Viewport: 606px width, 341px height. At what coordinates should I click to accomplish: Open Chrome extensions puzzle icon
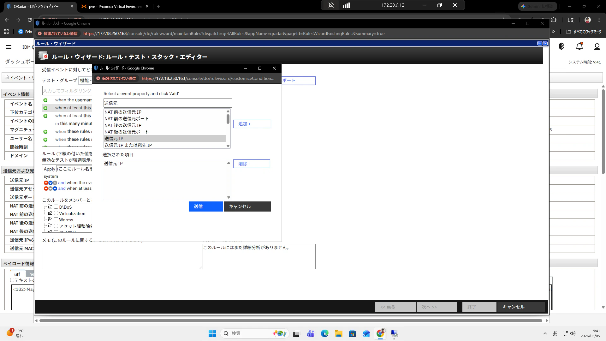click(554, 20)
